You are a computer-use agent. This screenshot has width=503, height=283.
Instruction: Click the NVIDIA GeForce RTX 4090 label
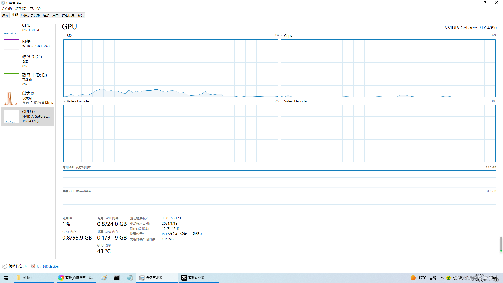point(470,28)
